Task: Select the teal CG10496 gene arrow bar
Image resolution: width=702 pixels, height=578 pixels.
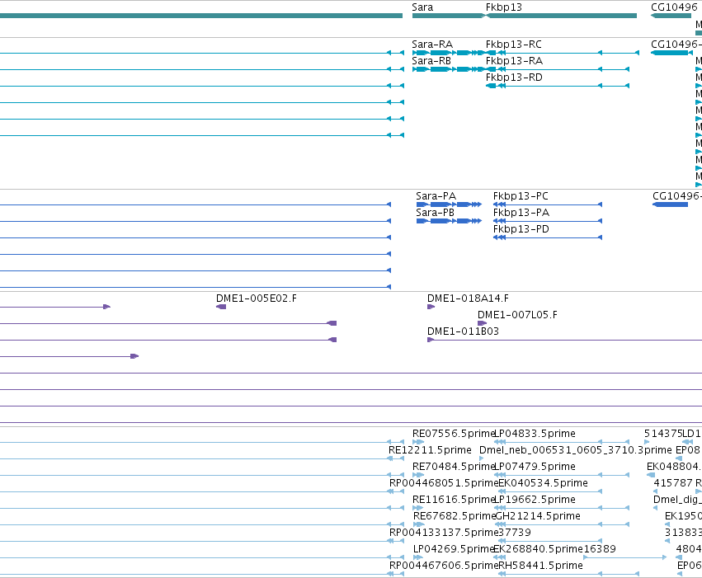Action: (671, 16)
